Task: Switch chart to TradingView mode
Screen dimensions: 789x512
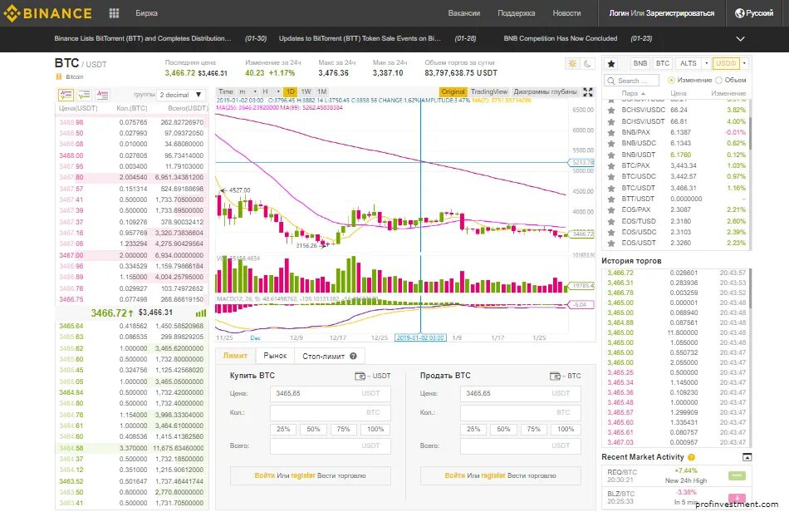Action: [x=489, y=91]
